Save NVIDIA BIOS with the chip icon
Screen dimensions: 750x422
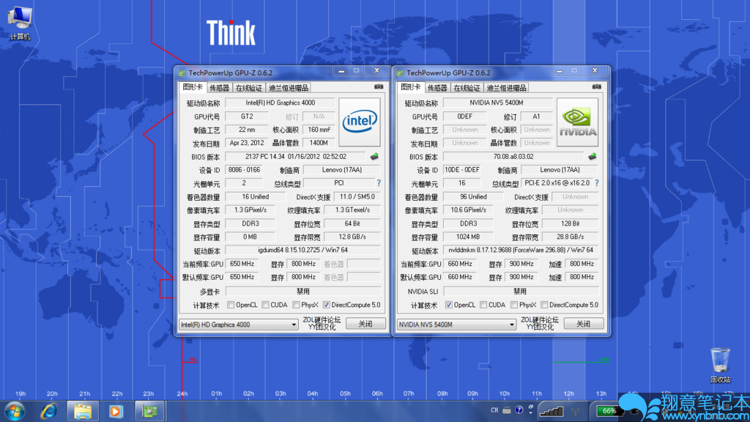[593, 157]
